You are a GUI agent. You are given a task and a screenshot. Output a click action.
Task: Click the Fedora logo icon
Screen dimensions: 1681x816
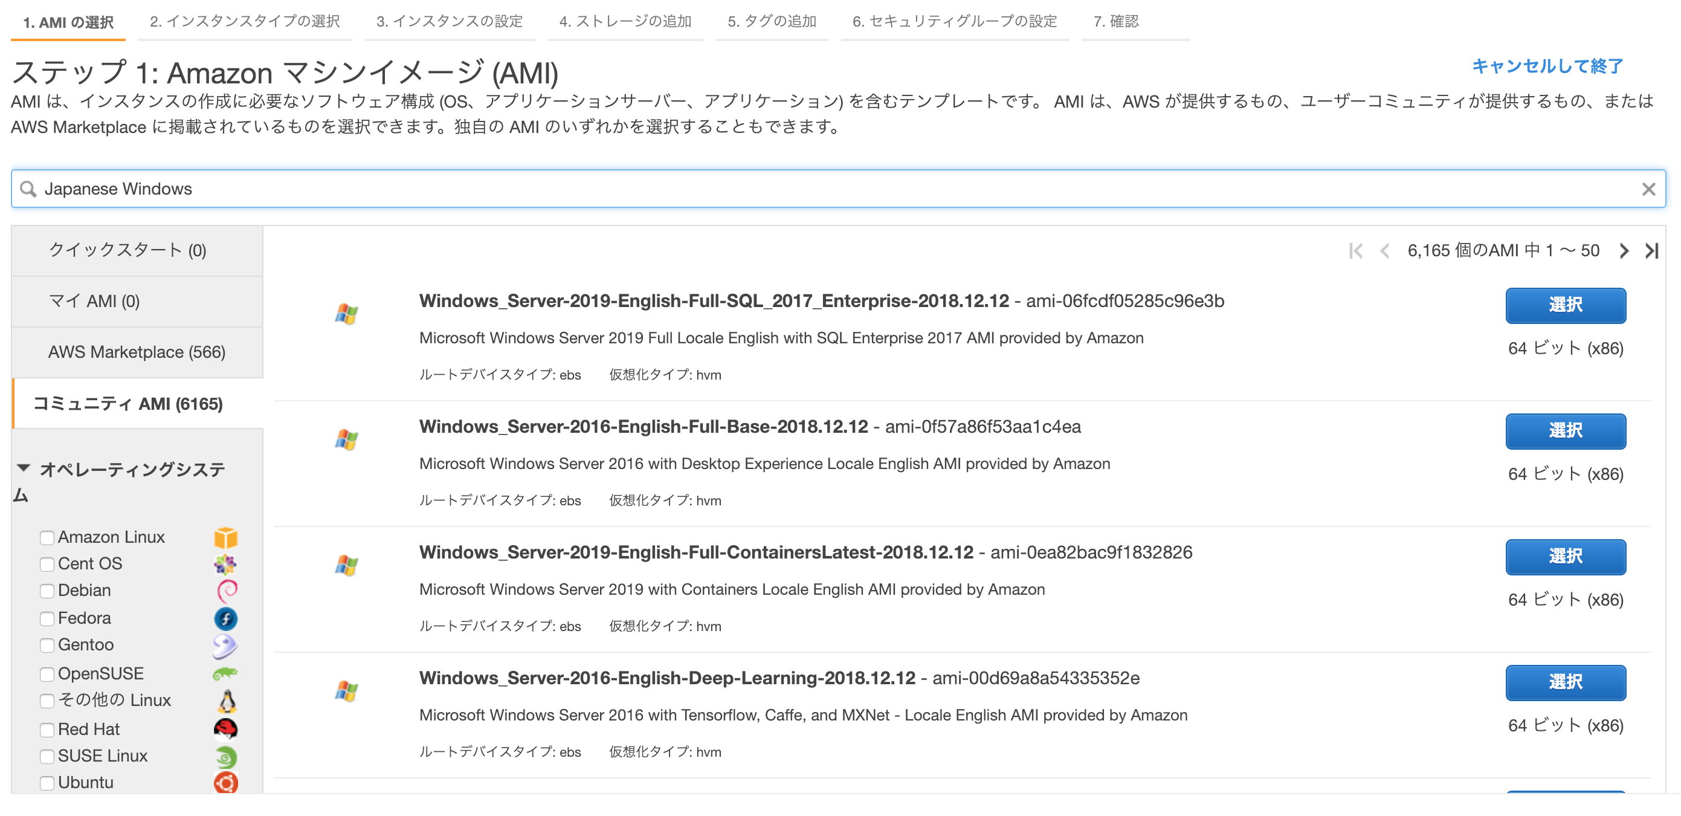[x=225, y=618]
